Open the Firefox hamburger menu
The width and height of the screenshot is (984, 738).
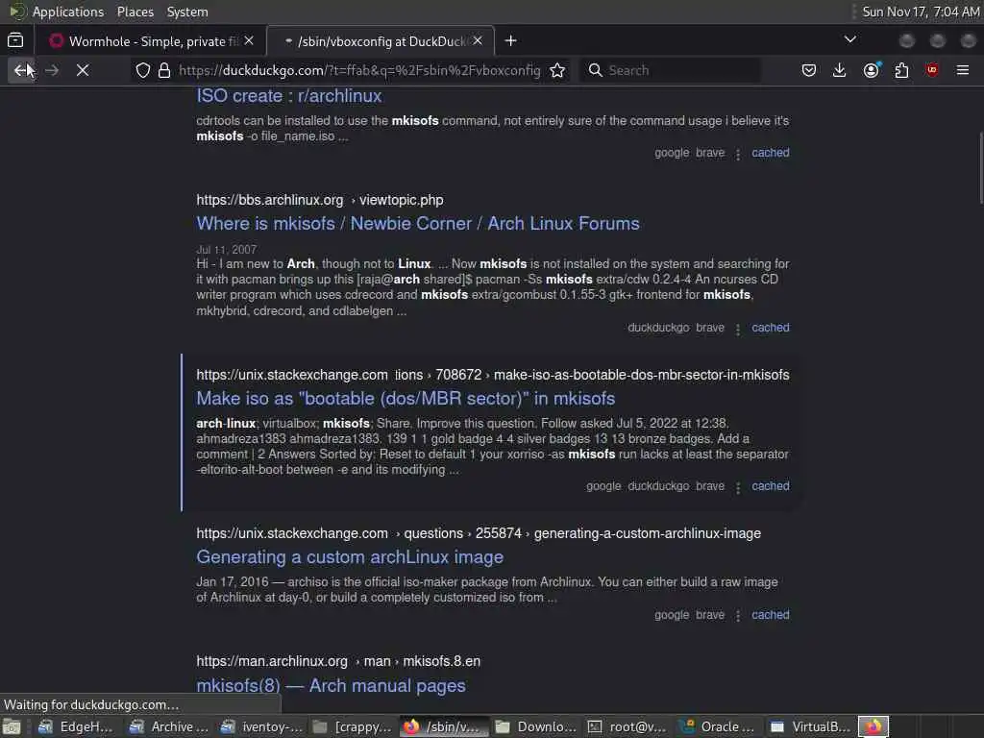(963, 70)
